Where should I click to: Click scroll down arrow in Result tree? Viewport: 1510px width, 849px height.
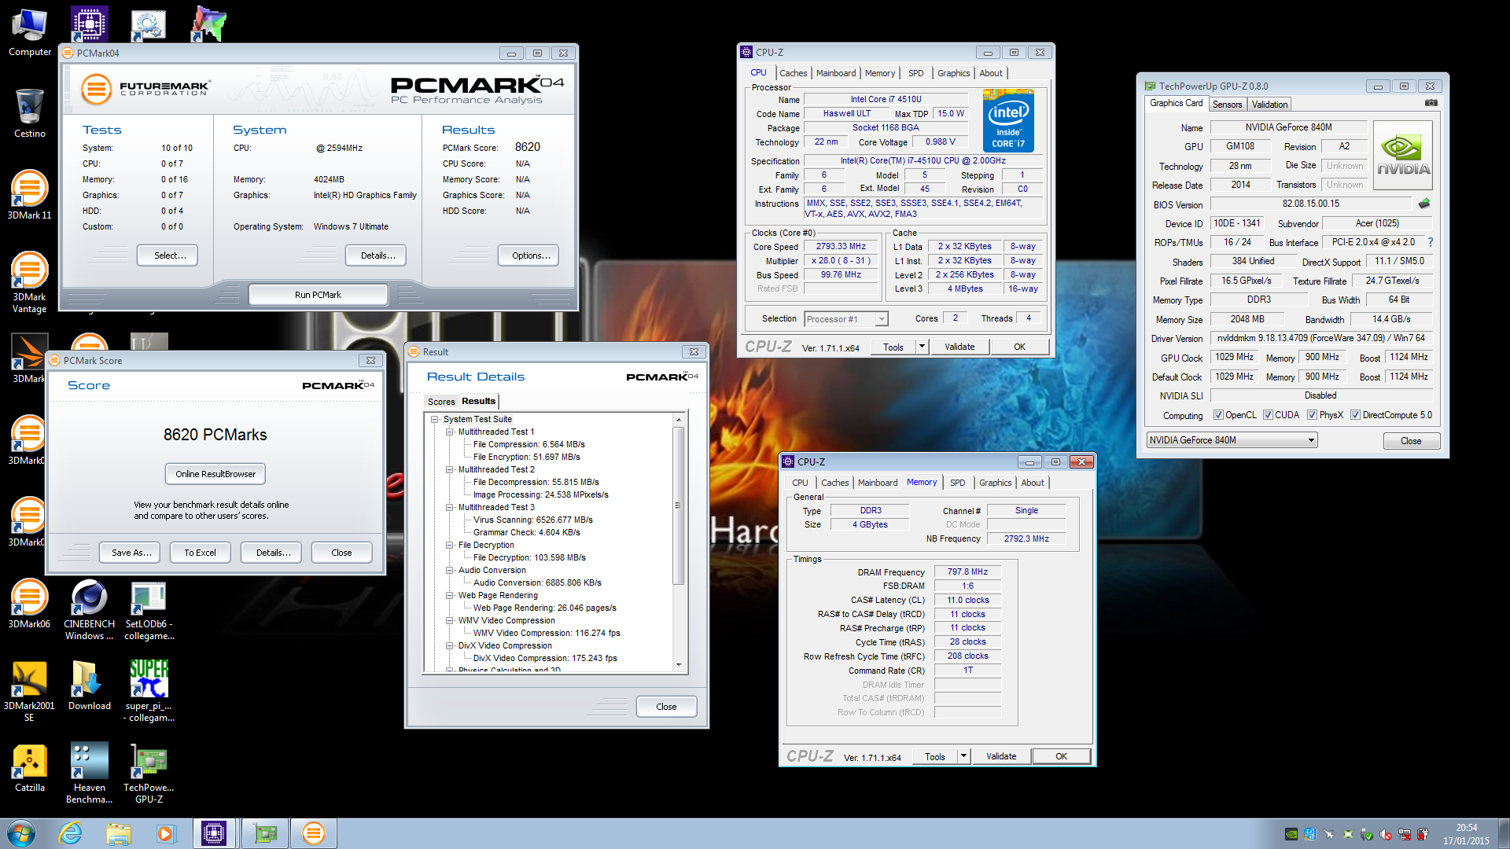point(679,665)
